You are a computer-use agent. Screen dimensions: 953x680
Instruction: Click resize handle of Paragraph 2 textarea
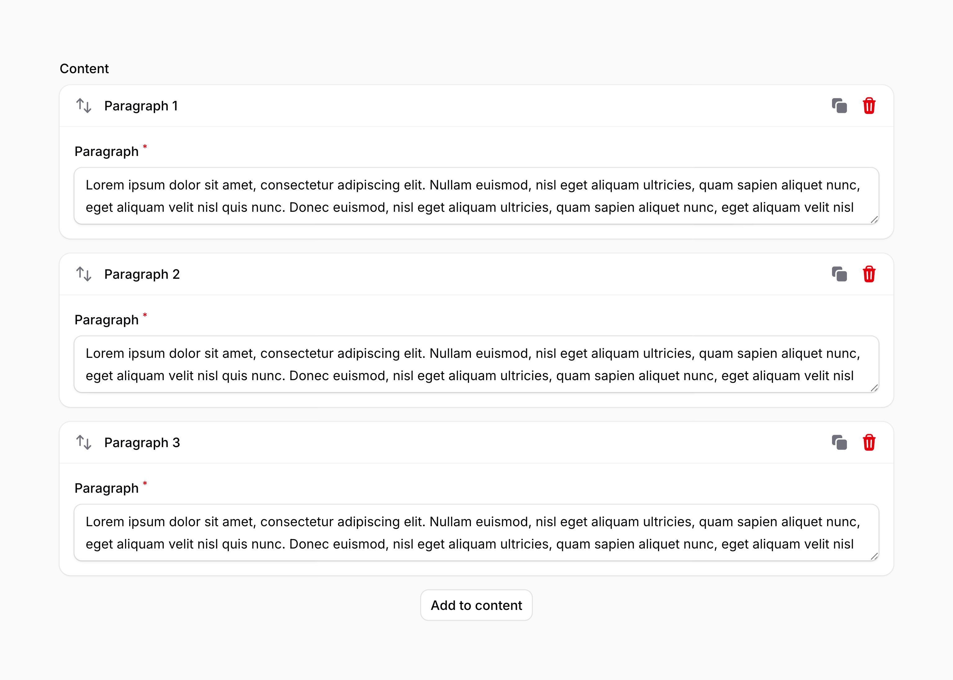(x=874, y=388)
